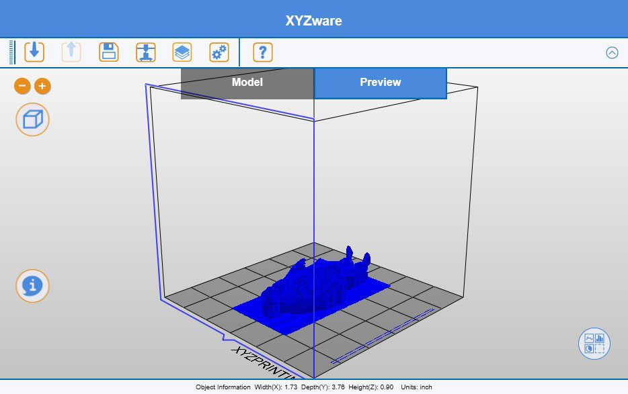Click the cube view selection icon
Screen dimensions: 628x394
[x=32, y=119]
